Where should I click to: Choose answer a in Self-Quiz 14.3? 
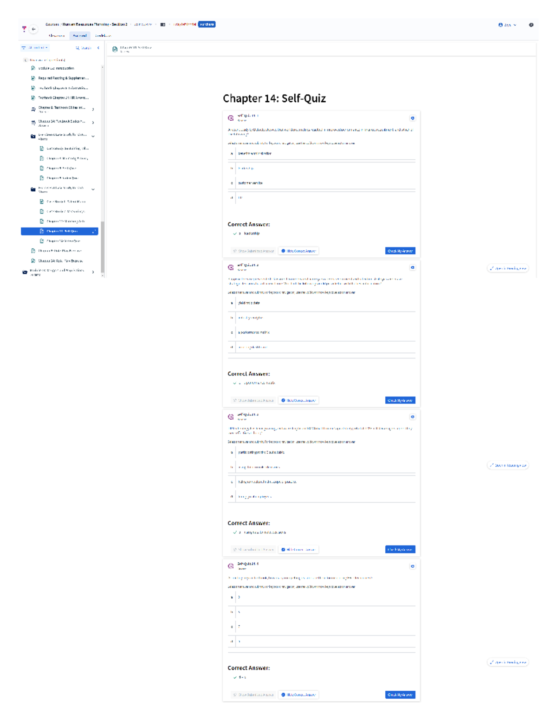[322, 452]
